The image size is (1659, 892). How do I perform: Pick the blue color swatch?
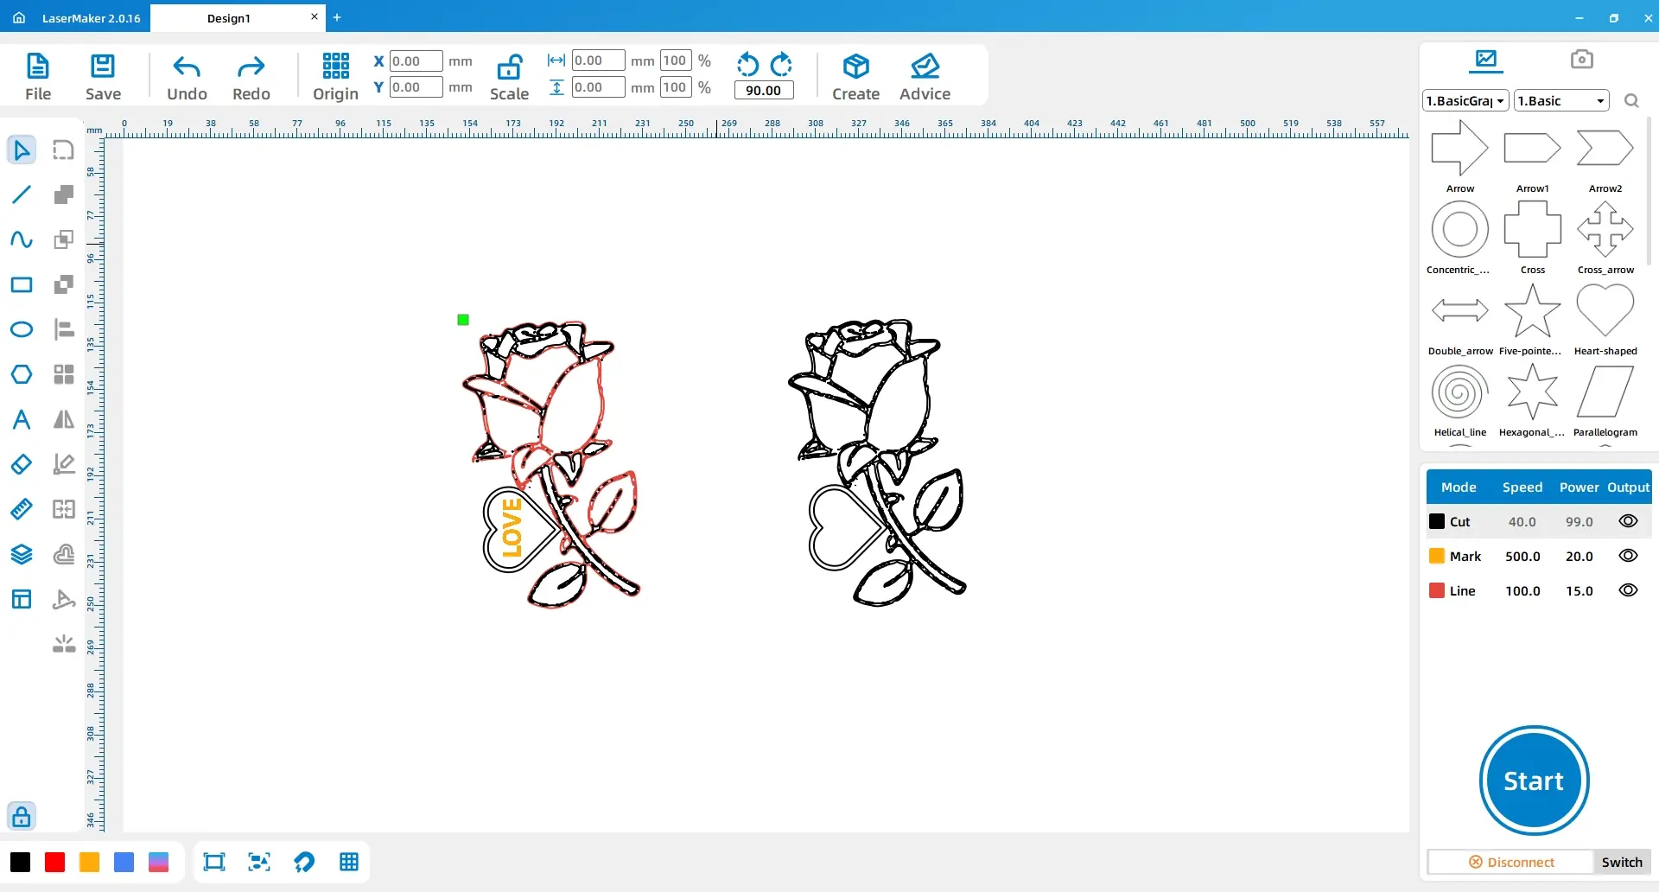124,862
